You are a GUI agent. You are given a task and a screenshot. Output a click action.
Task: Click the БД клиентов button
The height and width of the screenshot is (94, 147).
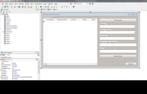pos(118,20)
